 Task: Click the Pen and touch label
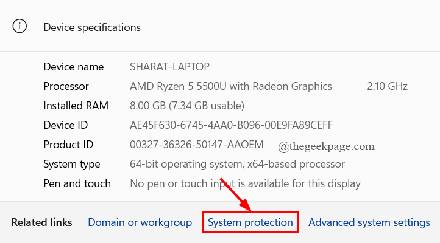(77, 183)
